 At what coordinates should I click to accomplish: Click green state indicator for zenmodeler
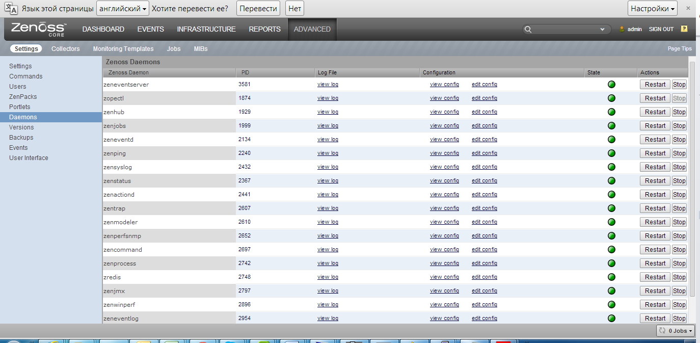point(611,222)
